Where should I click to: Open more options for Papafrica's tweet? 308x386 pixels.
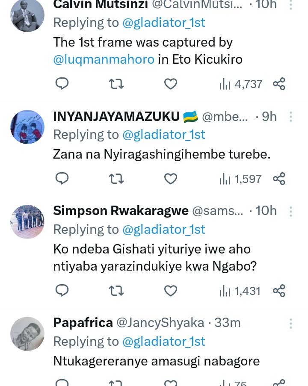click(x=291, y=323)
